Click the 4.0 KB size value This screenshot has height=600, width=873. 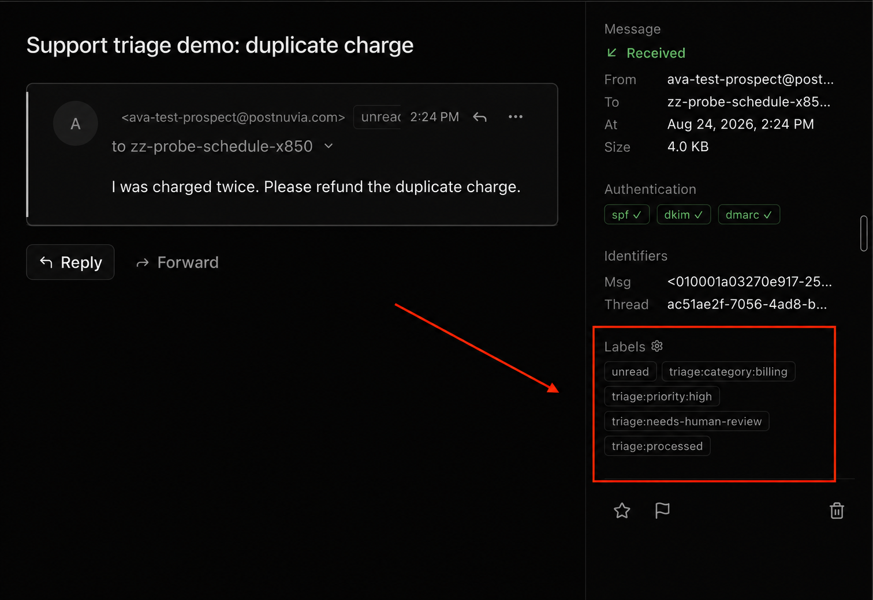click(688, 147)
